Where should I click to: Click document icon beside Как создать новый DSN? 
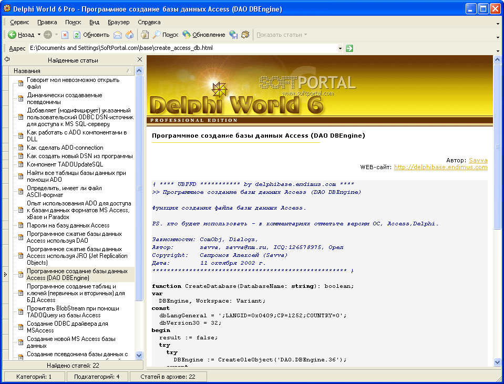tap(20, 156)
